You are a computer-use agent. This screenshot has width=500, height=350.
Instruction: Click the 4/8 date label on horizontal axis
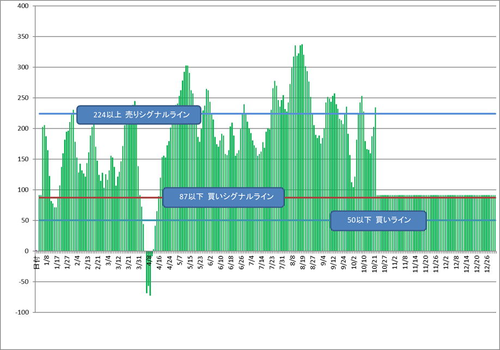coord(149,260)
